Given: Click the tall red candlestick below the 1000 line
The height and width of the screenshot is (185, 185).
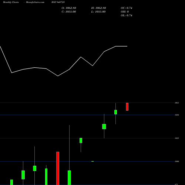Looking at the screenshot, I should point(58,168).
